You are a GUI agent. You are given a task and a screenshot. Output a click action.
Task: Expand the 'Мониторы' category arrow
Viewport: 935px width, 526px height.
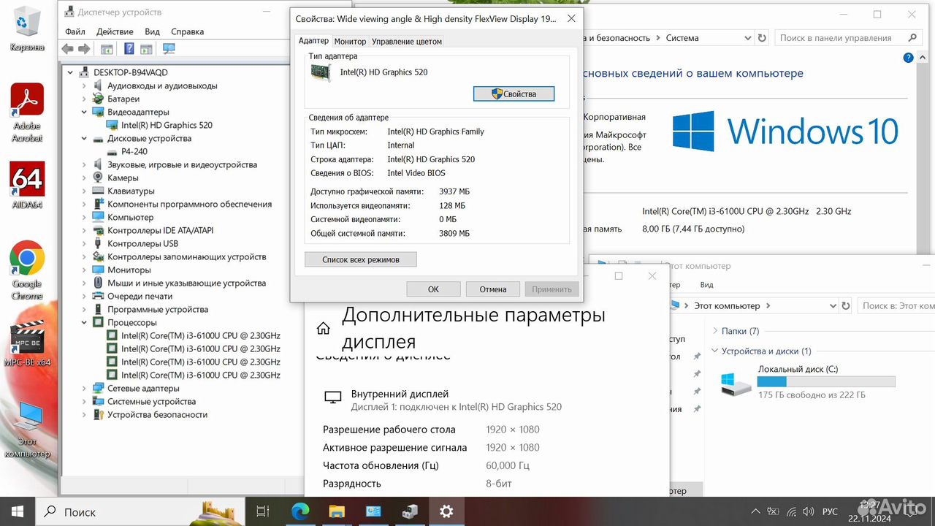(85, 270)
